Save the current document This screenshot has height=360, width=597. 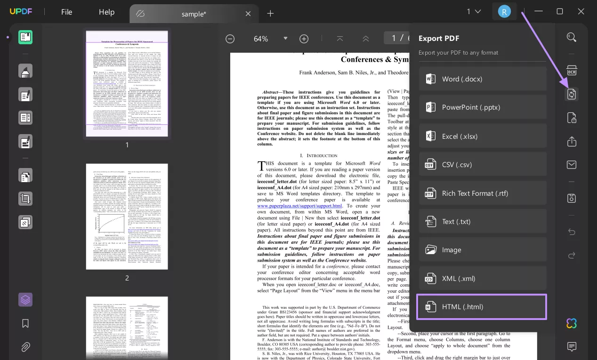click(x=571, y=198)
